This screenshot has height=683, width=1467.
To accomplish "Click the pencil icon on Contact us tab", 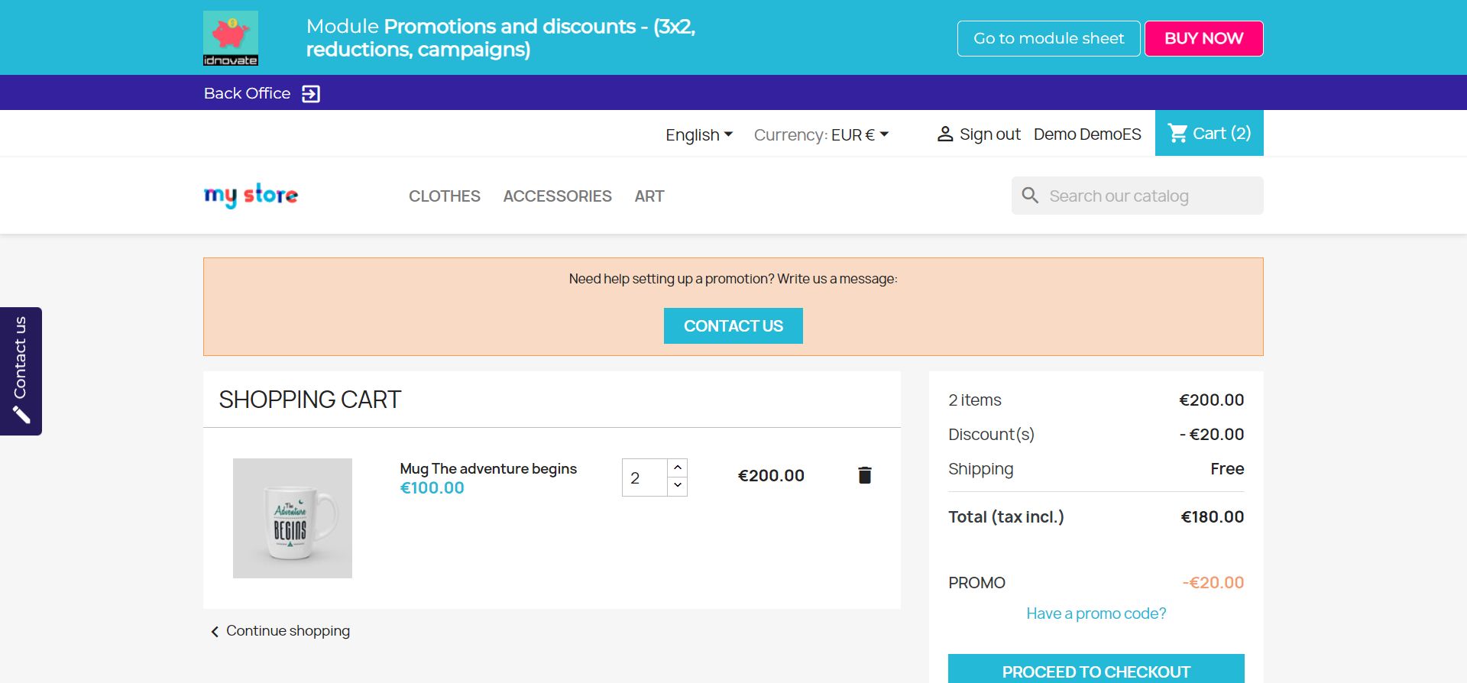I will [21, 415].
